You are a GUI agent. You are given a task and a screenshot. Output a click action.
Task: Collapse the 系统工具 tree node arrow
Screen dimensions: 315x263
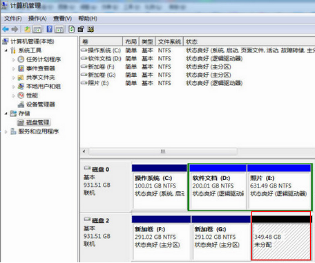tap(6, 51)
